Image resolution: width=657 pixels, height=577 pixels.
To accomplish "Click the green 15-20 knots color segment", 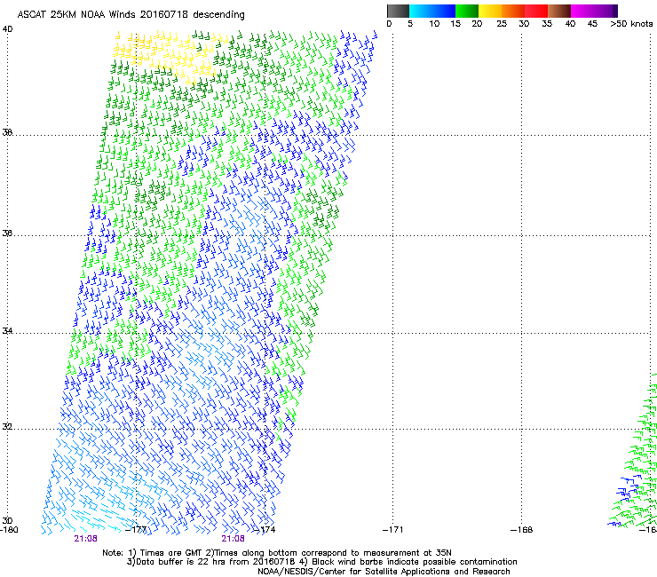I will 467,11.
